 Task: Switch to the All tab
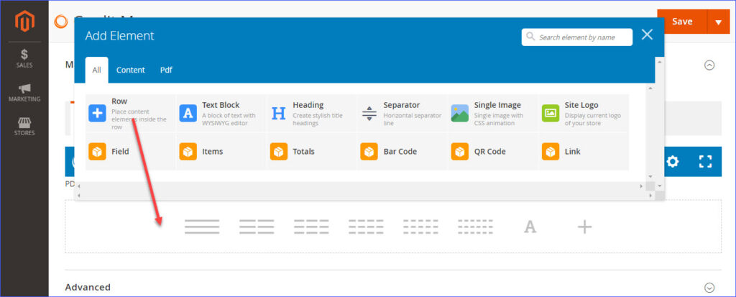point(97,70)
